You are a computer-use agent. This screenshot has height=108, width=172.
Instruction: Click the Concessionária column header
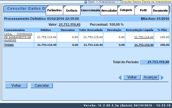tap(14, 30)
